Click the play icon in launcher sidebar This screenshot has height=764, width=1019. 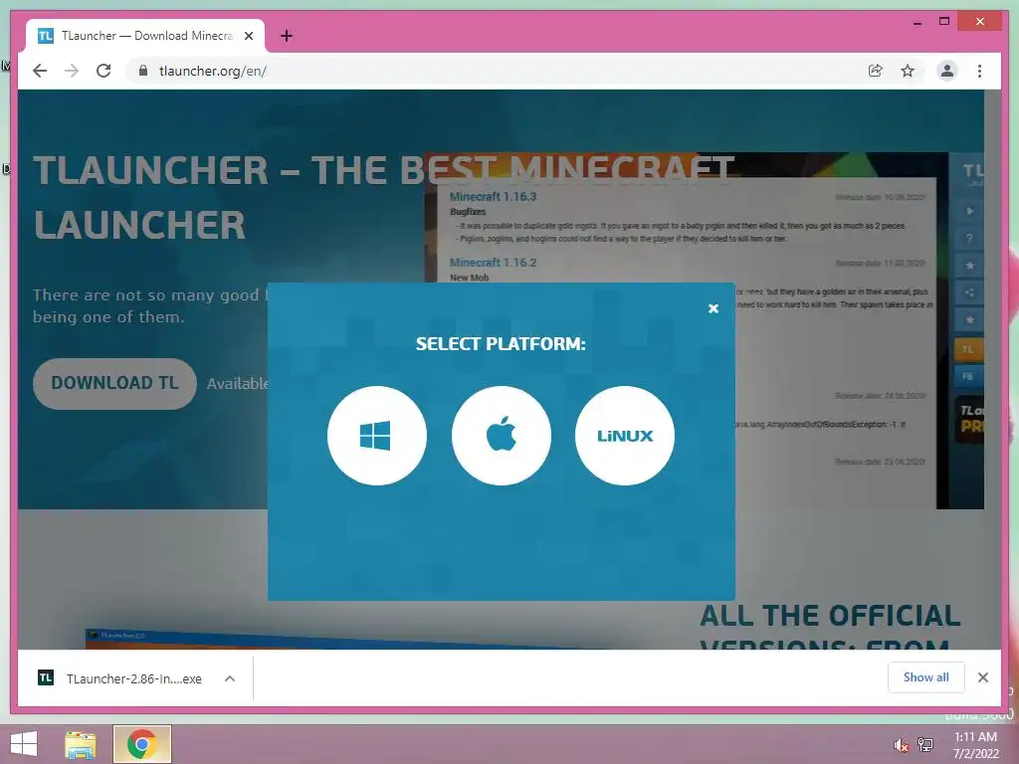pos(969,211)
